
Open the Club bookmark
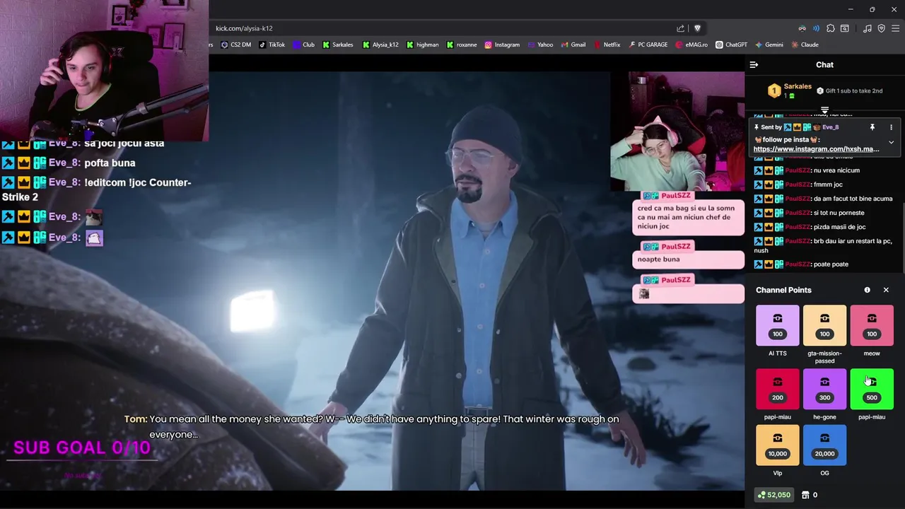pyautogui.click(x=304, y=45)
